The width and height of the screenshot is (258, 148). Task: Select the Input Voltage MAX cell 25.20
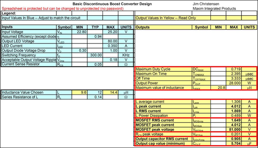111,32
